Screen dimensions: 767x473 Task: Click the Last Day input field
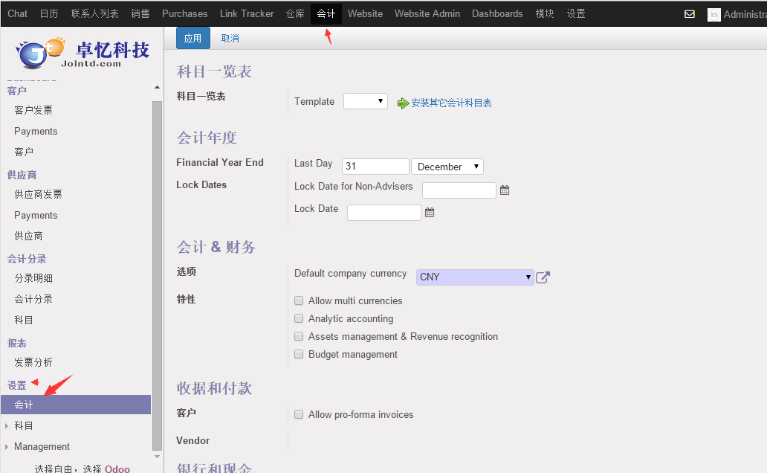click(x=375, y=167)
